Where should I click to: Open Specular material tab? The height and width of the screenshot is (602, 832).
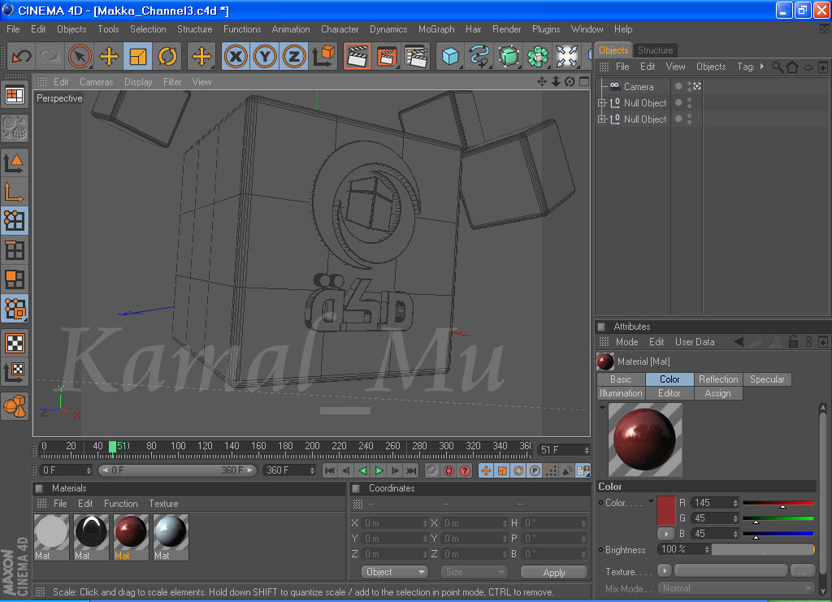(767, 379)
